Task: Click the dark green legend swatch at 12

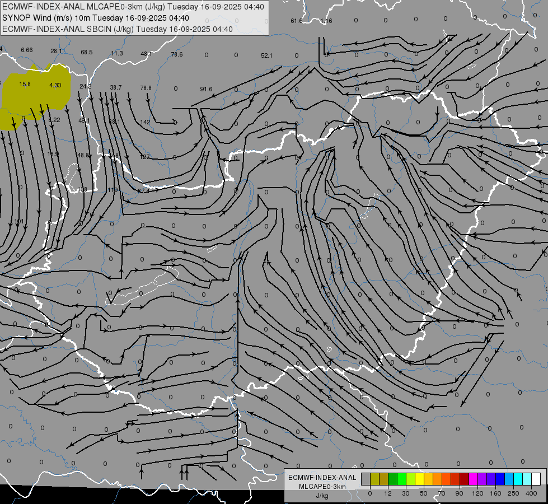Action: [393, 479]
